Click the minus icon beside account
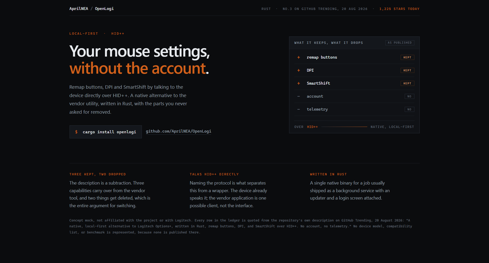The width and height of the screenshot is (489, 263). [x=299, y=96]
